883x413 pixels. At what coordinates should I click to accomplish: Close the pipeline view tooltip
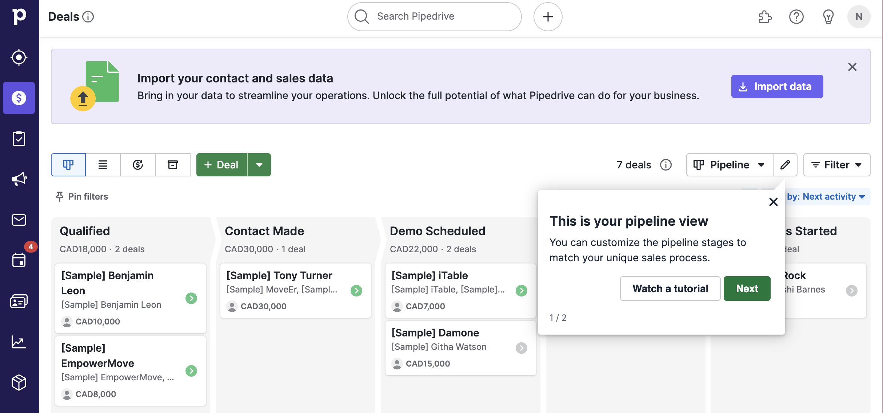(774, 202)
